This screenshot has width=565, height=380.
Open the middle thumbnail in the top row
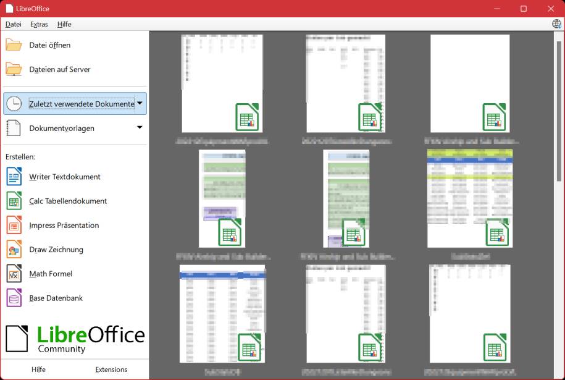tap(346, 83)
